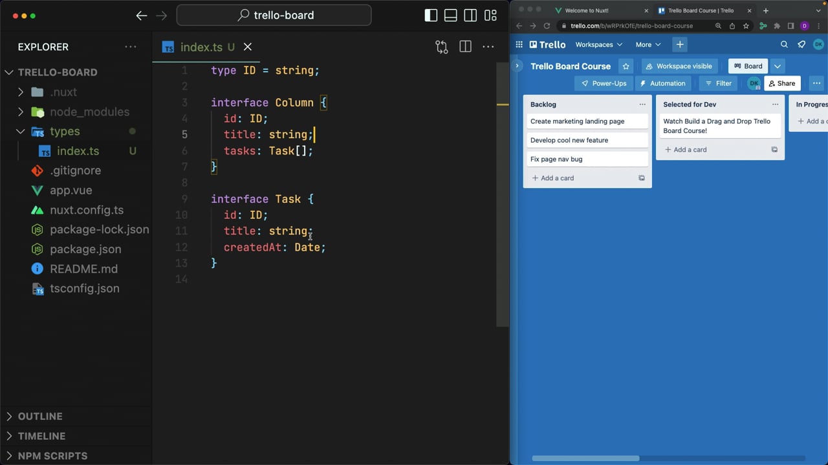Viewport: 828px width, 465px height.
Task: Click the browser back arrow
Action: [519, 26]
